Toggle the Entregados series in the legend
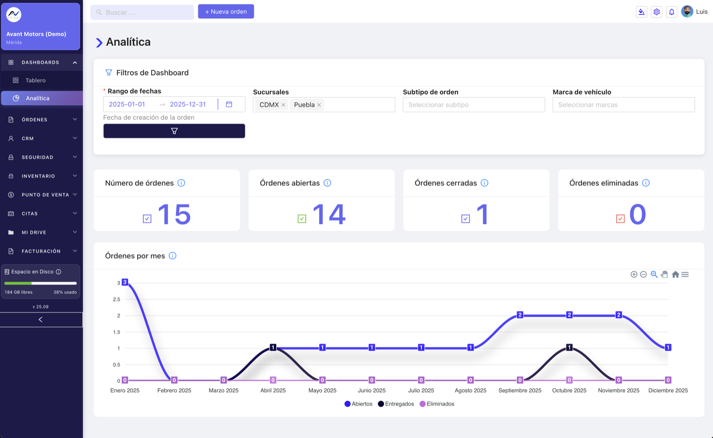Viewport: 713px width, 438px height. (396, 404)
